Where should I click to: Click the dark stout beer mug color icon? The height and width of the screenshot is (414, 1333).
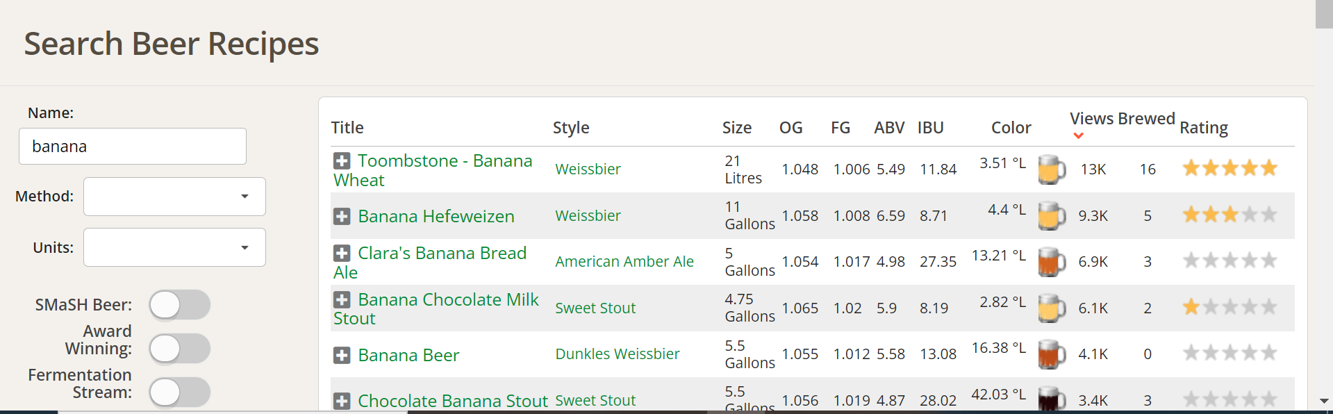[1052, 399]
